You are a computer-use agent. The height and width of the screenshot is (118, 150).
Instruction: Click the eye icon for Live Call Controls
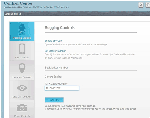[22, 88]
